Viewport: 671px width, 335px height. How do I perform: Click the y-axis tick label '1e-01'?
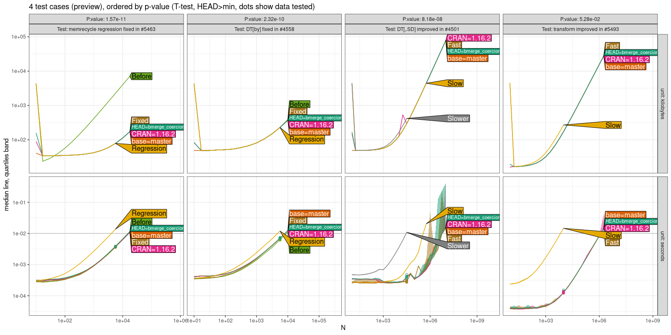(19, 203)
